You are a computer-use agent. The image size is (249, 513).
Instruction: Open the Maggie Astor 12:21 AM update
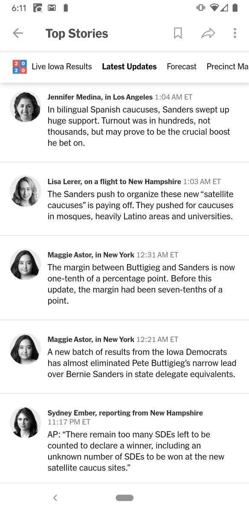click(124, 357)
